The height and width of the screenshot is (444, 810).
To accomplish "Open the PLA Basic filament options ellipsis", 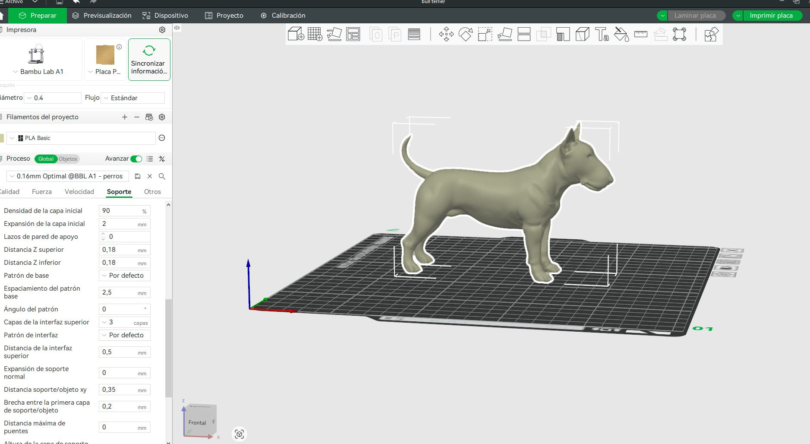I will (x=162, y=138).
